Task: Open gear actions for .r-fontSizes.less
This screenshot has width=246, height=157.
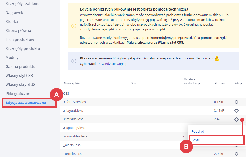Action: click(236, 102)
